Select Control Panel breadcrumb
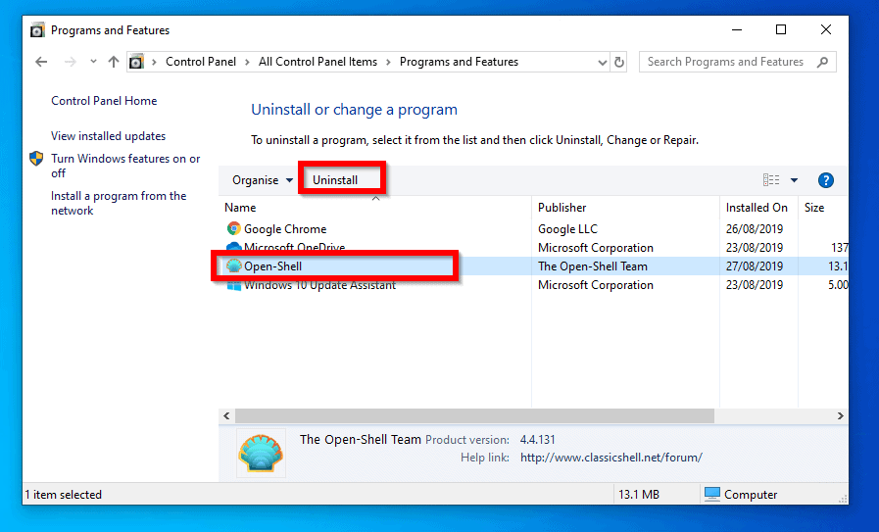 click(x=201, y=62)
